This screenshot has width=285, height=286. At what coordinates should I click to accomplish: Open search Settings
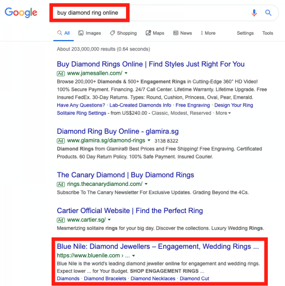[245, 33]
